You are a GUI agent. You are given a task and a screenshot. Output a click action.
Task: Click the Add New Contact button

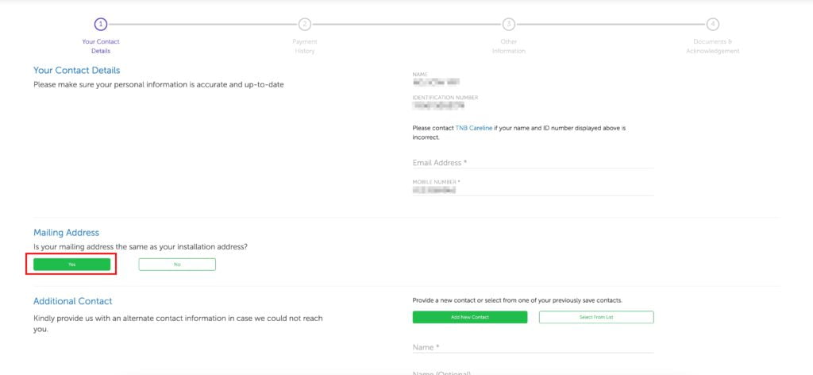[470, 317]
